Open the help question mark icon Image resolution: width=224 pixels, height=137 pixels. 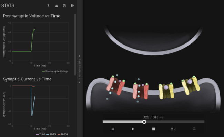(48, 6)
